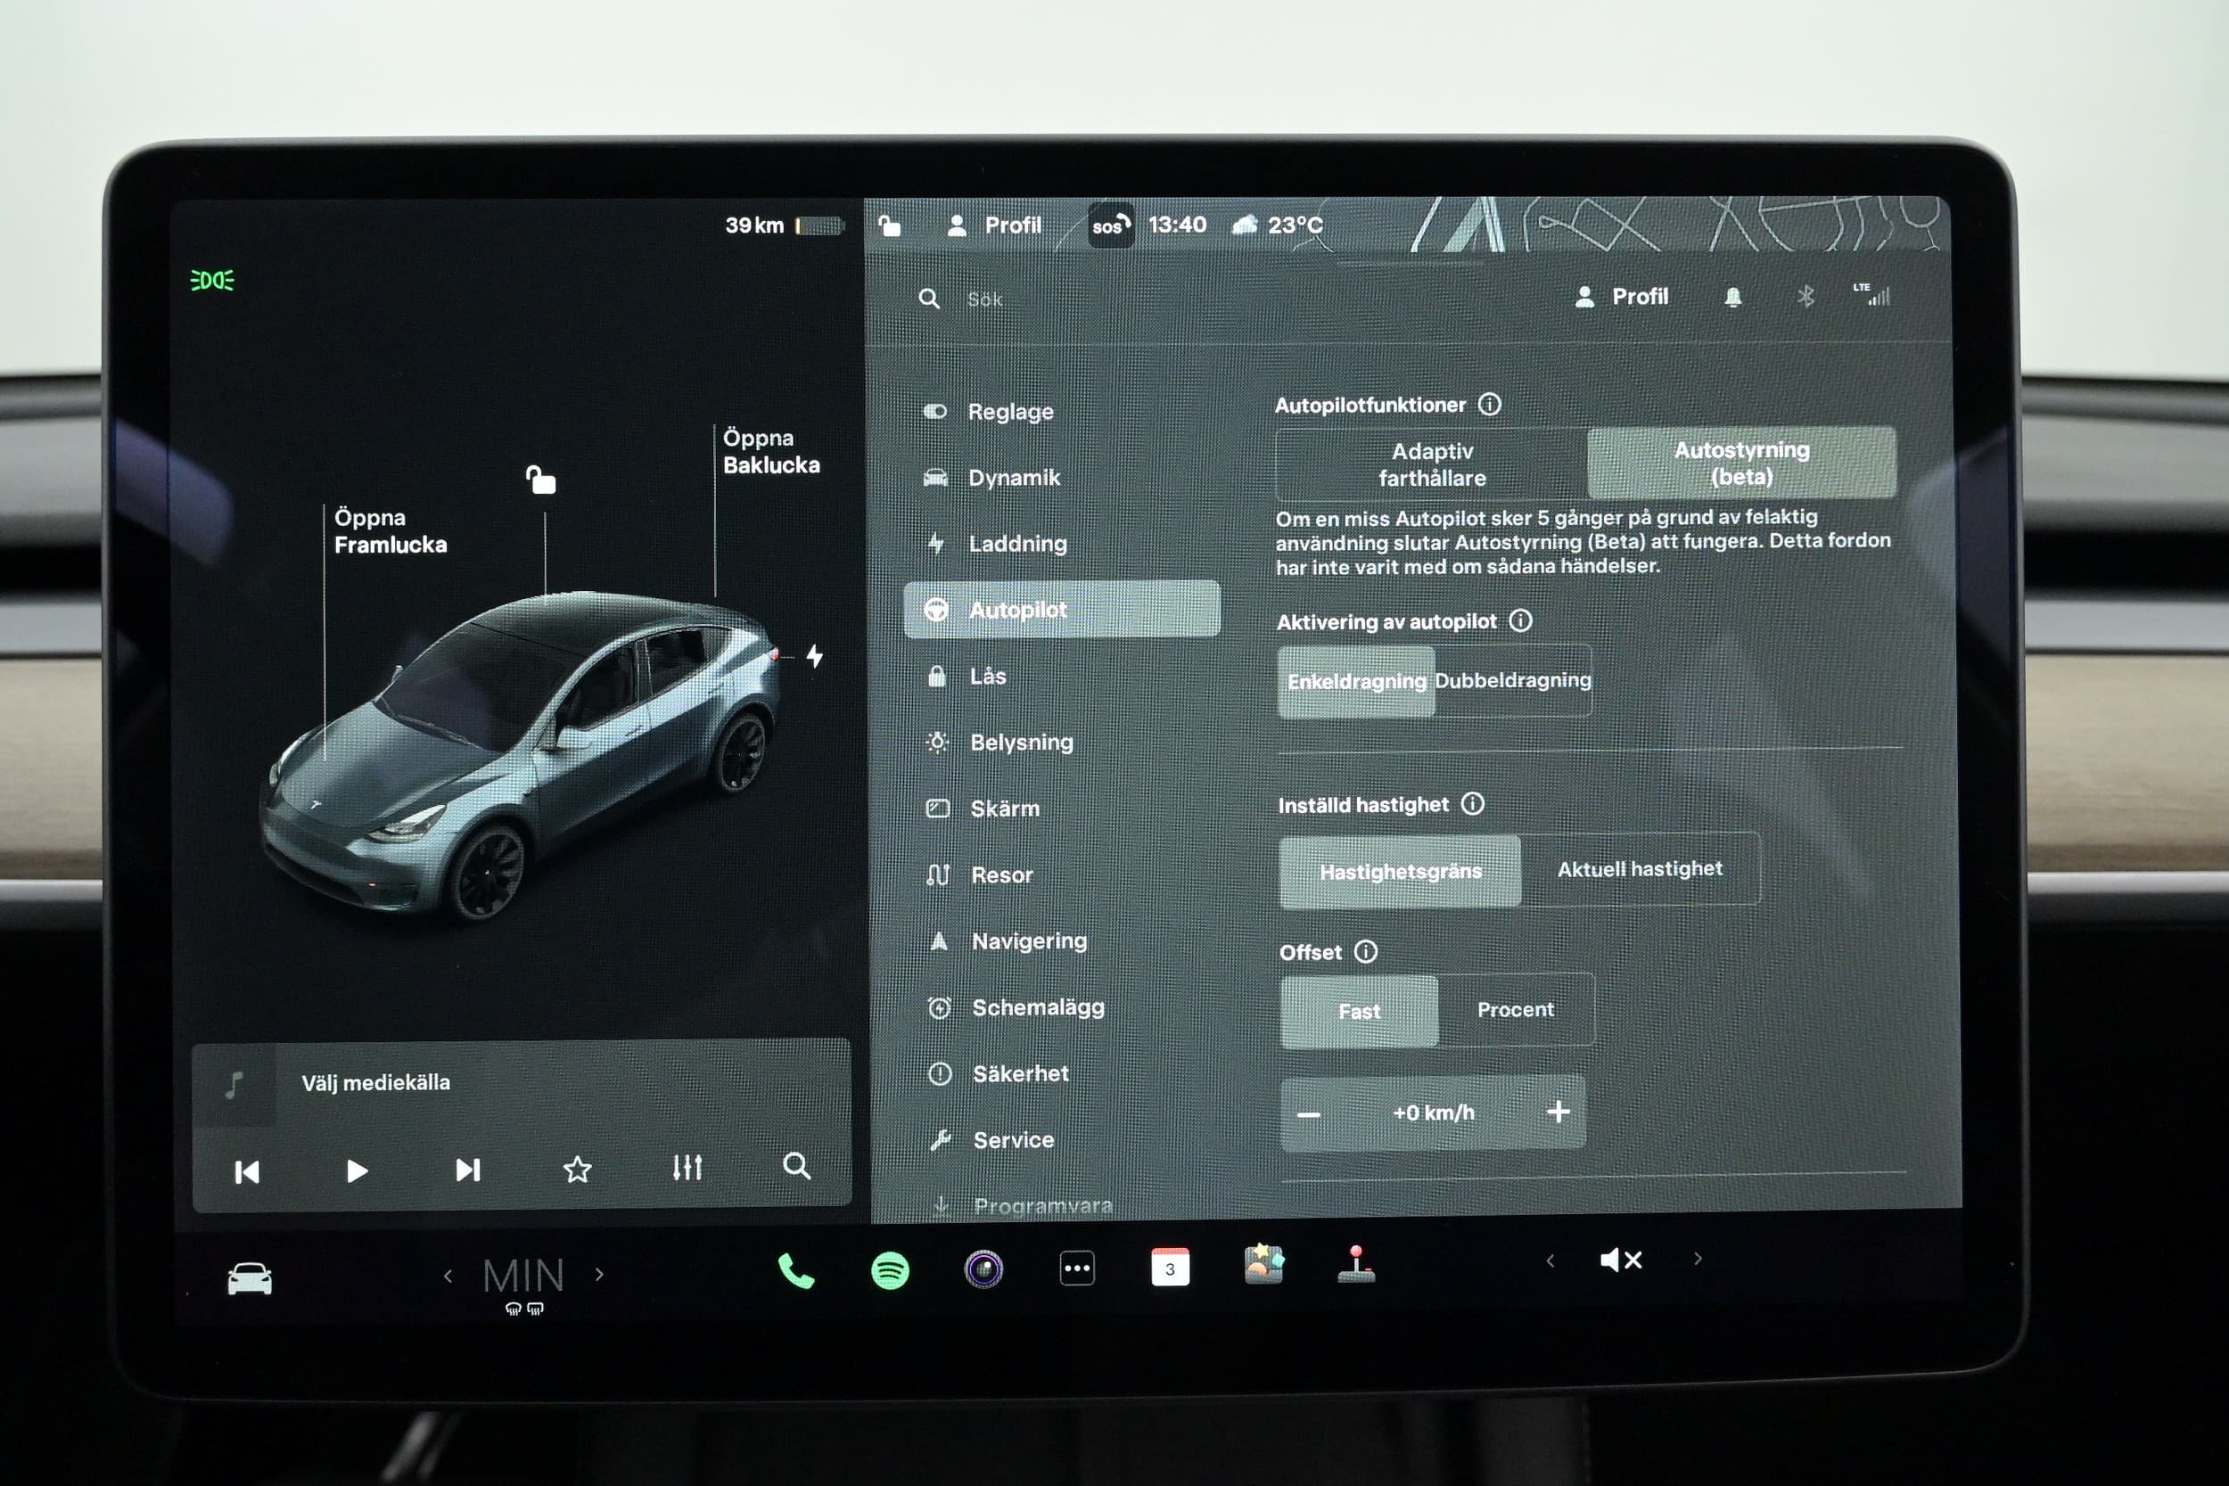Open the calendar app icon
Screen dimensions: 2229x1486
[1170, 1267]
